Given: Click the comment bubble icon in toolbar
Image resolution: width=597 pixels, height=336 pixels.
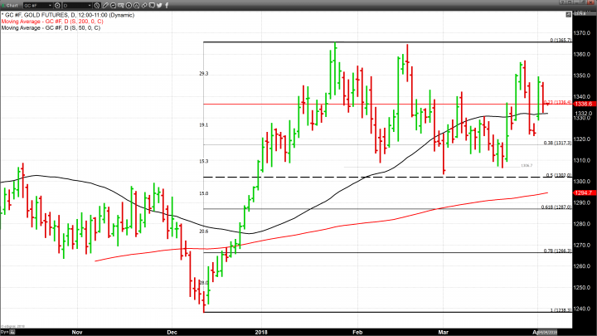Looking at the screenshot, I should click(113, 5).
